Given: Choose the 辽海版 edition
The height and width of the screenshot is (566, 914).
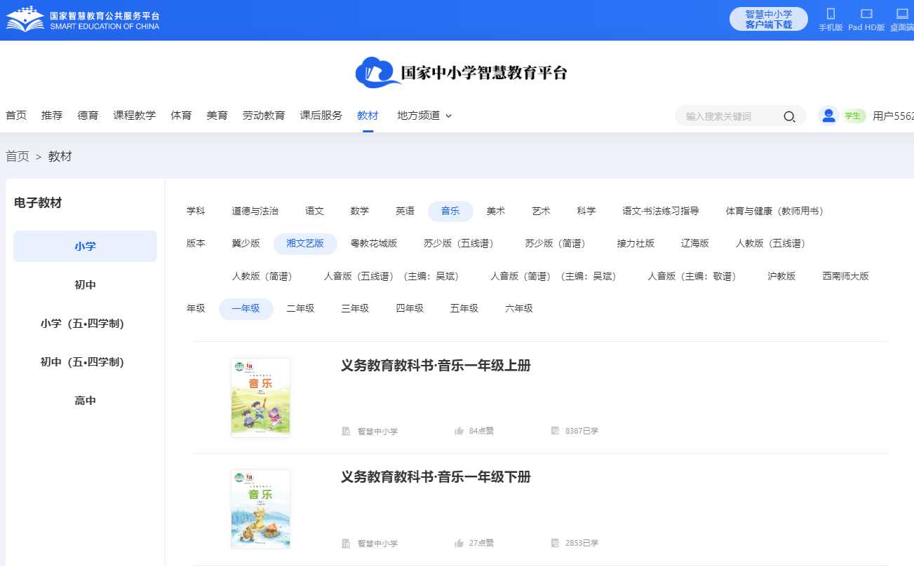Looking at the screenshot, I should (x=694, y=244).
